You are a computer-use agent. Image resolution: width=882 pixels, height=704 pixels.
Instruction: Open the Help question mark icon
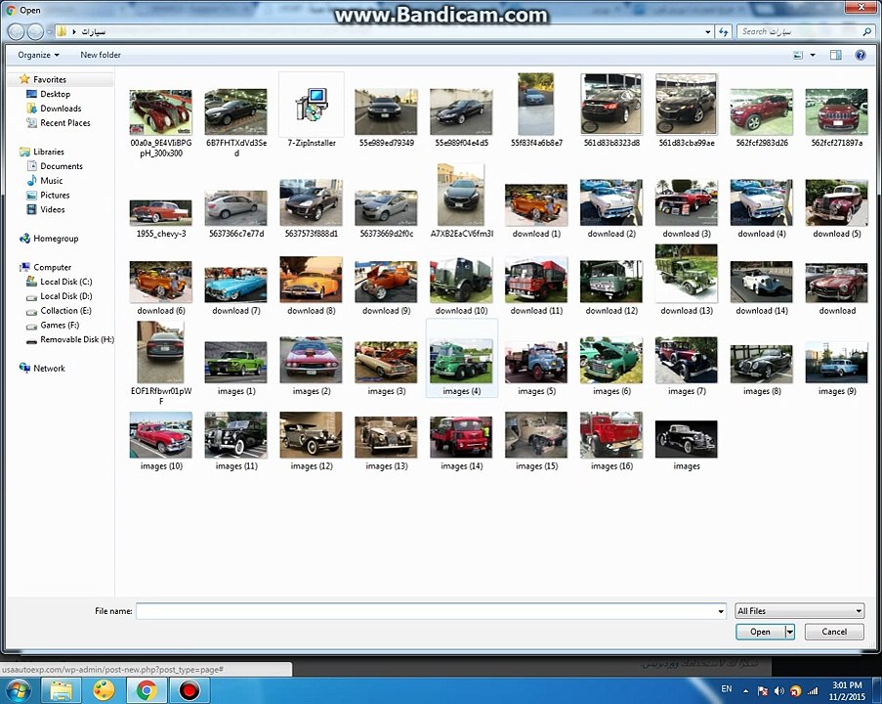pyautogui.click(x=861, y=55)
